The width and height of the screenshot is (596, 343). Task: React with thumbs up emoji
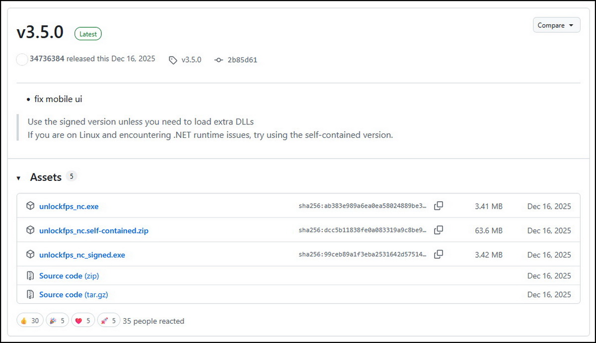pos(30,321)
